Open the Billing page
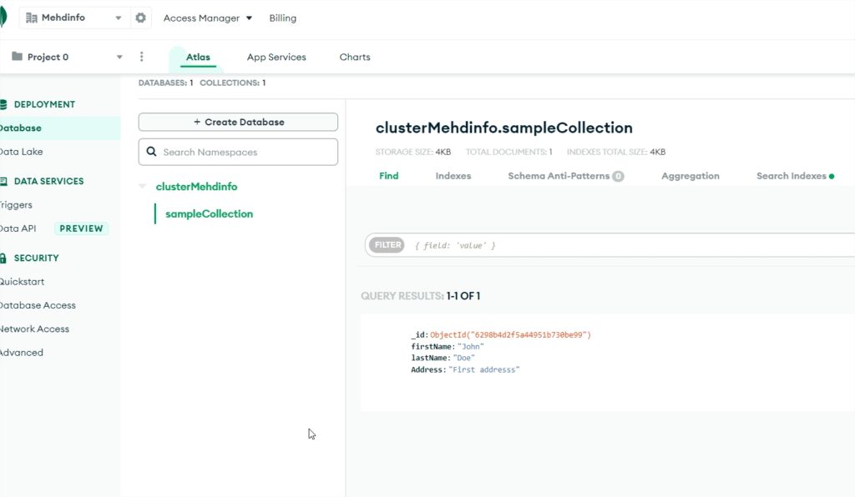This screenshot has width=855, height=497. point(283,18)
